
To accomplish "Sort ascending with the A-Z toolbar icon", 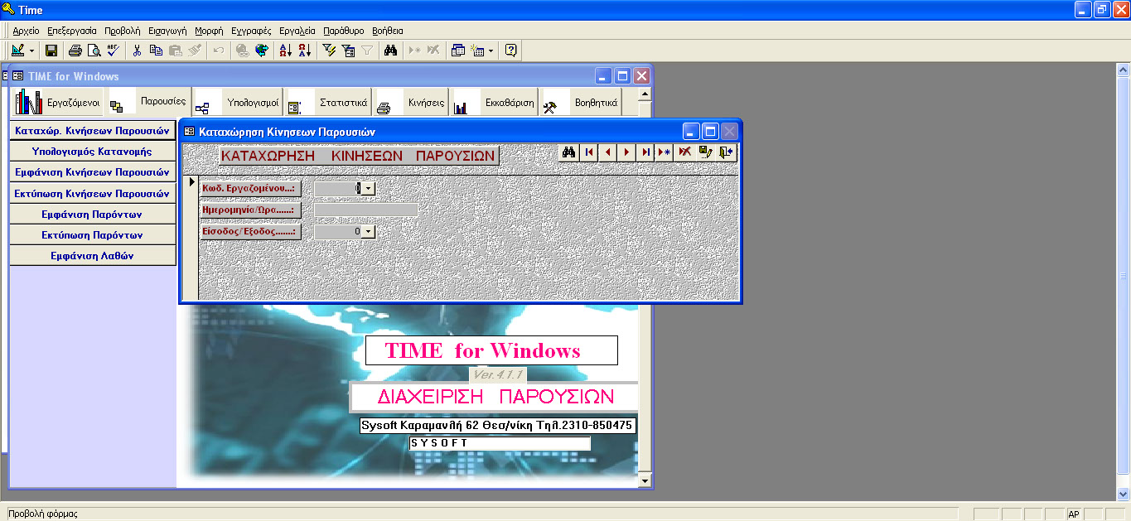I will point(285,51).
